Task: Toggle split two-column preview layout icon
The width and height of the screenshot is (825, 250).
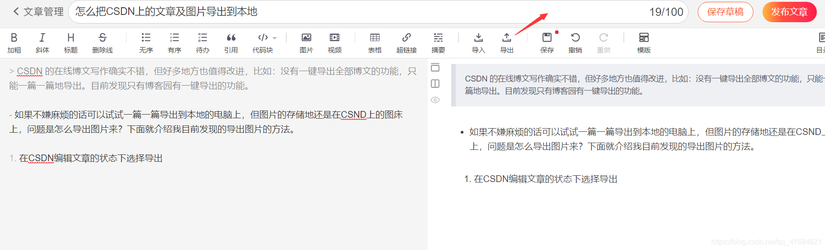Action: coord(435,83)
